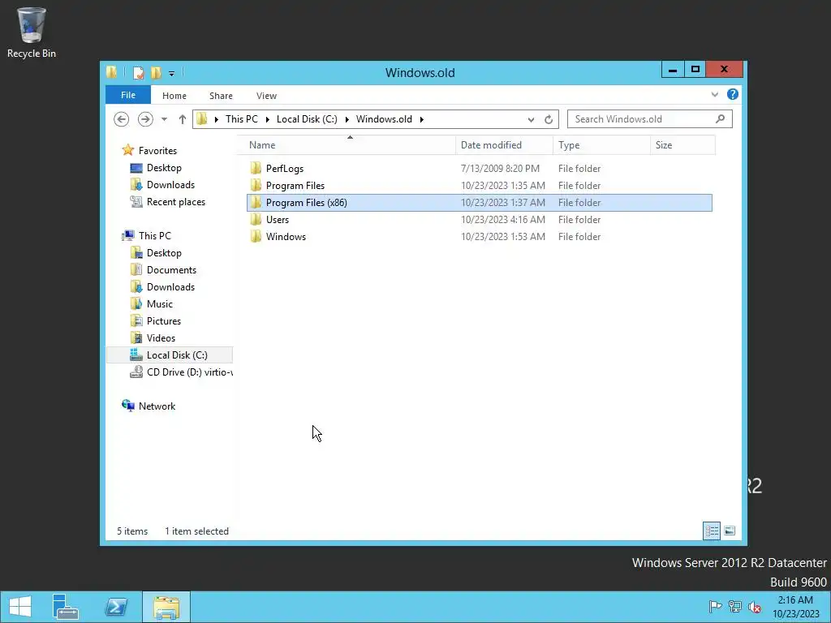The width and height of the screenshot is (831, 623).
Task: Click the File Explorer taskbar button
Action: [166, 607]
